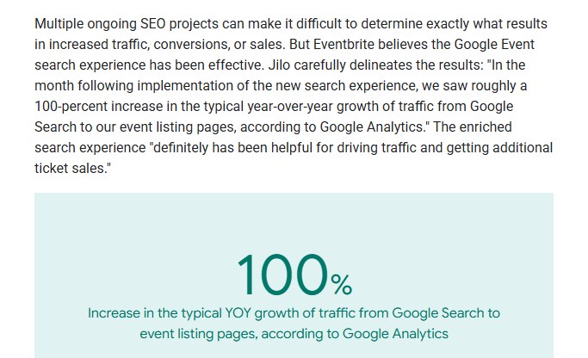Click "definitely" in the quoted sentence
Screen dimensions: 588x358
click(x=178, y=148)
